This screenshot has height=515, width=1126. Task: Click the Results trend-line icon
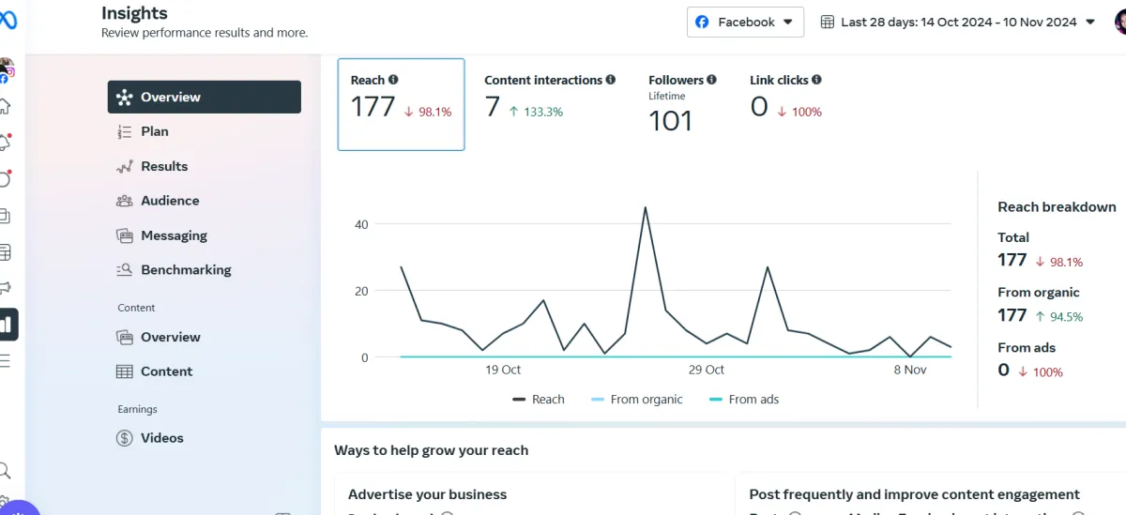tap(125, 166)
